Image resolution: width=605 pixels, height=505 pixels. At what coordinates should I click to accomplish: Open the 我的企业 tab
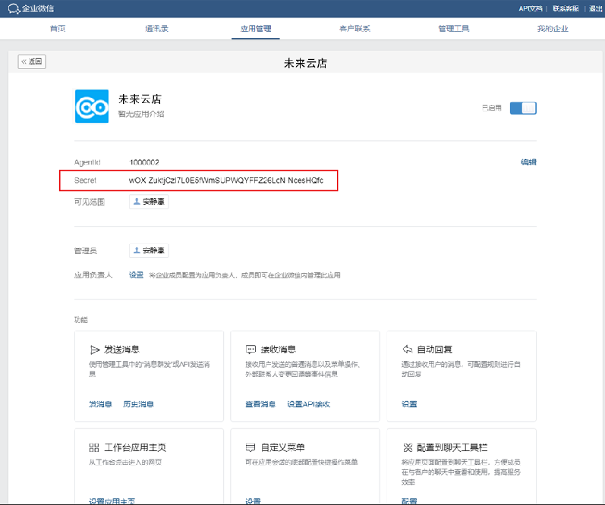(553, 29)
